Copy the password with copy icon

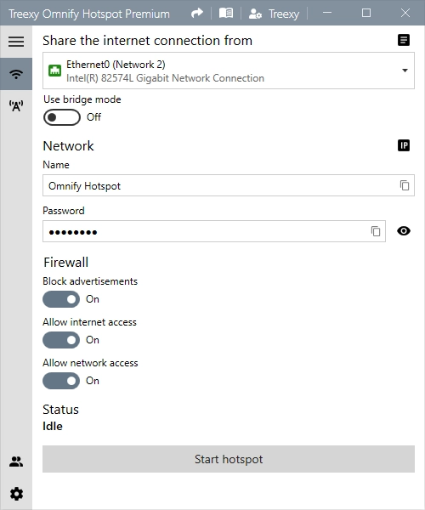click(376, 231)
